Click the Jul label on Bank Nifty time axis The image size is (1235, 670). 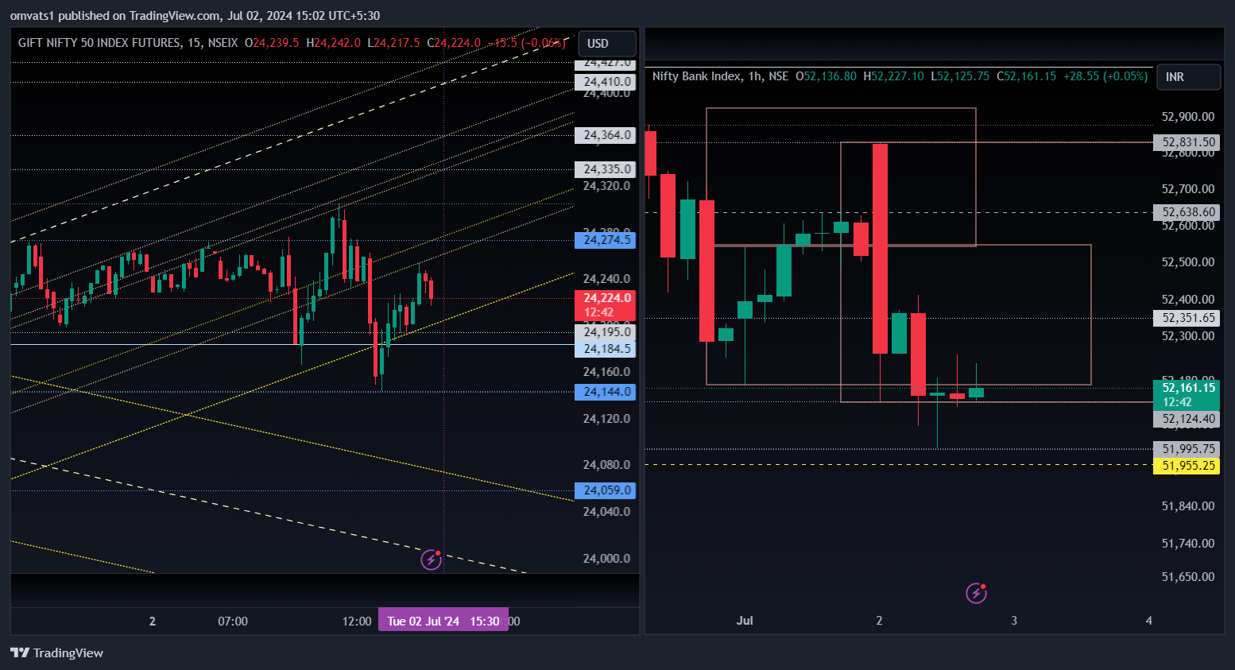[x=745, y=621]
